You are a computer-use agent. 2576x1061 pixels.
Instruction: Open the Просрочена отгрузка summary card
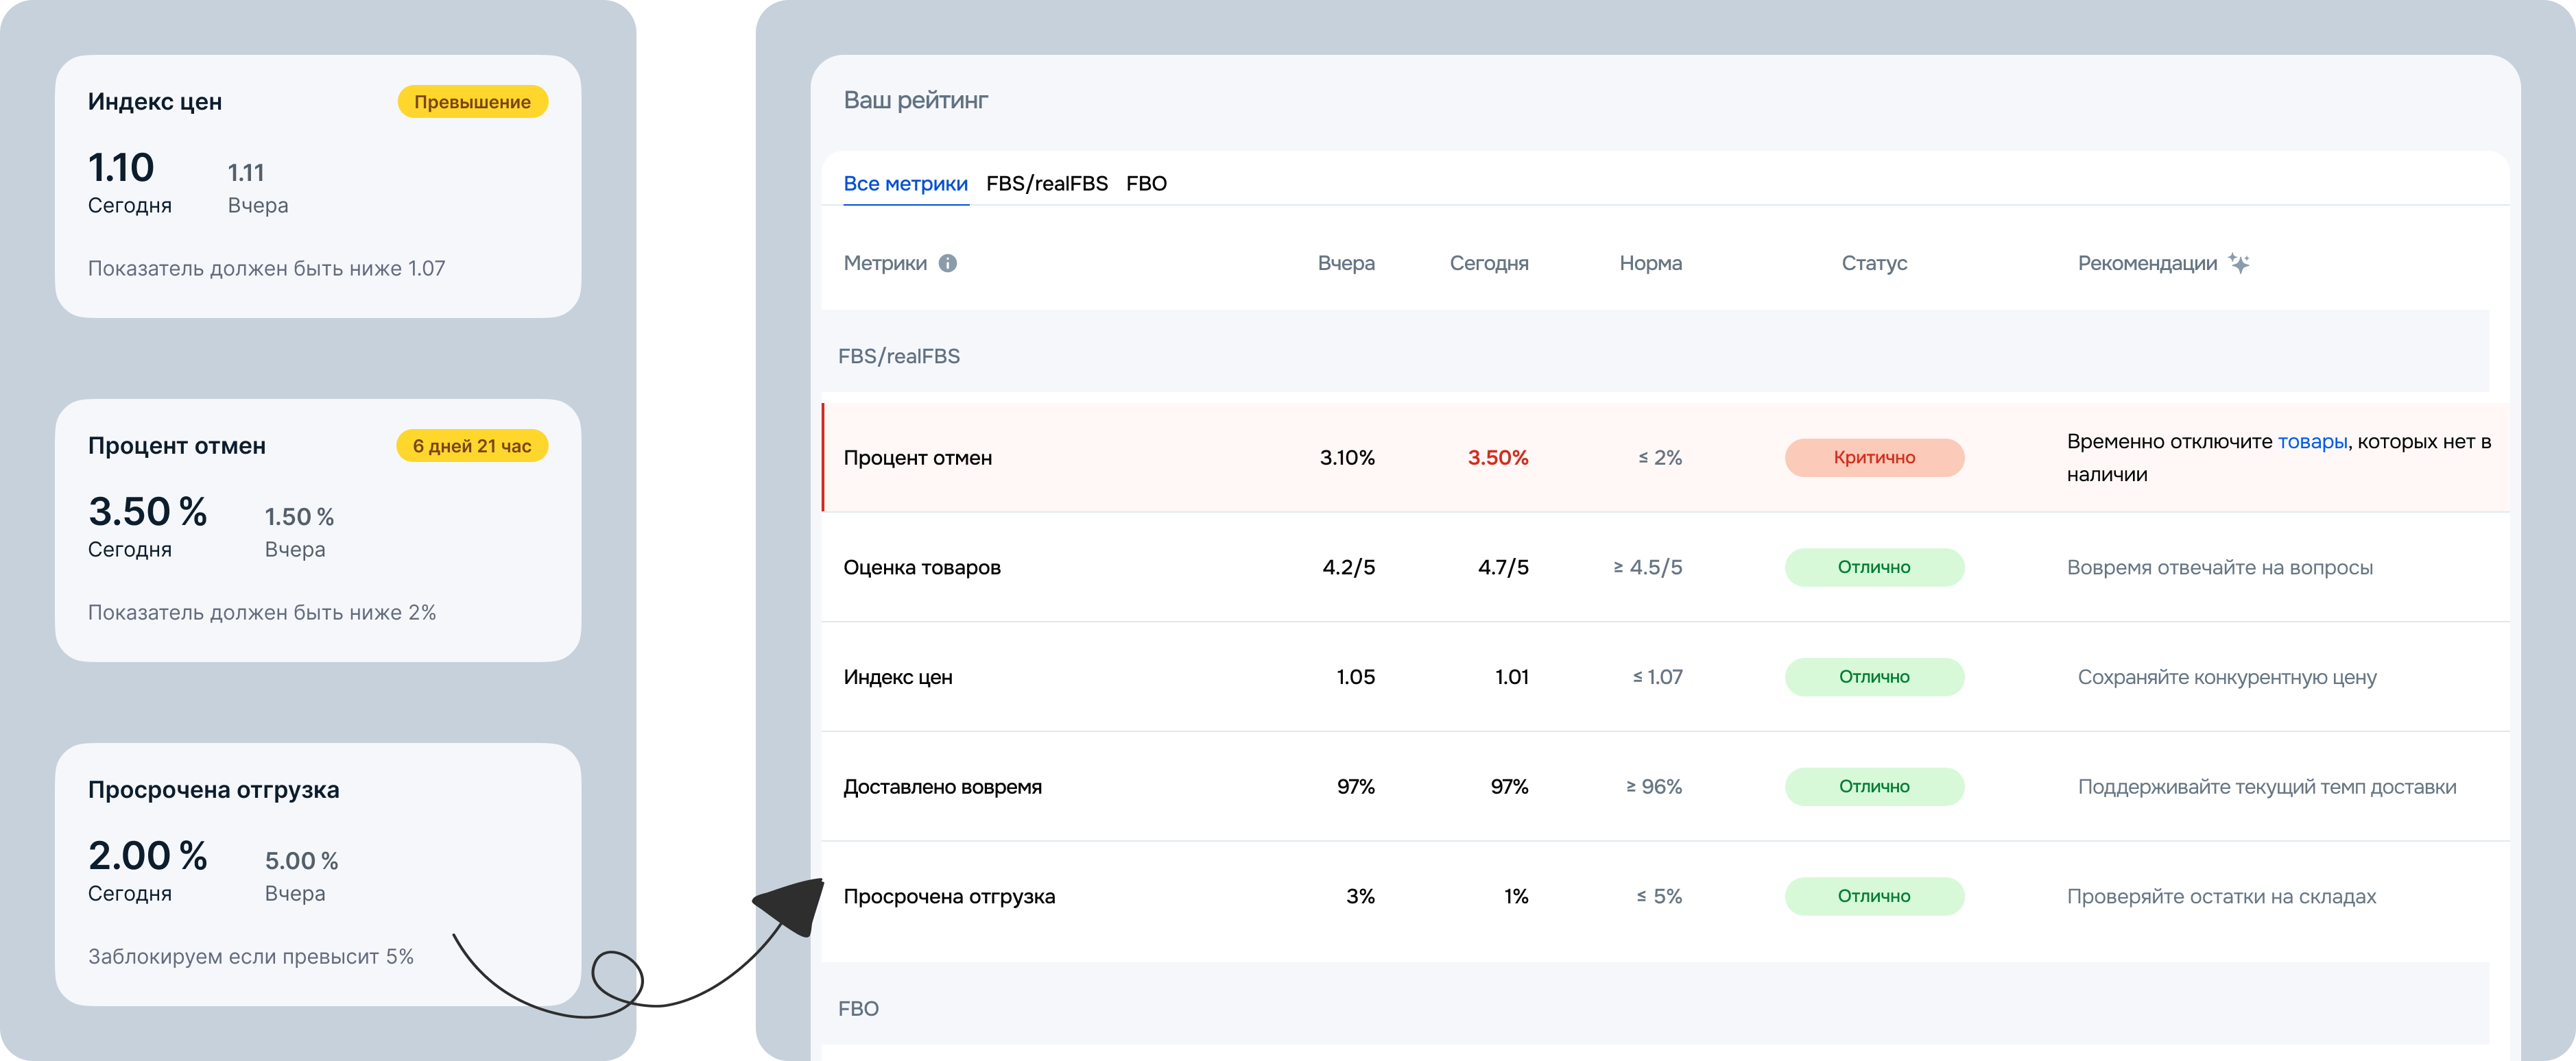[x=318, y=874]
